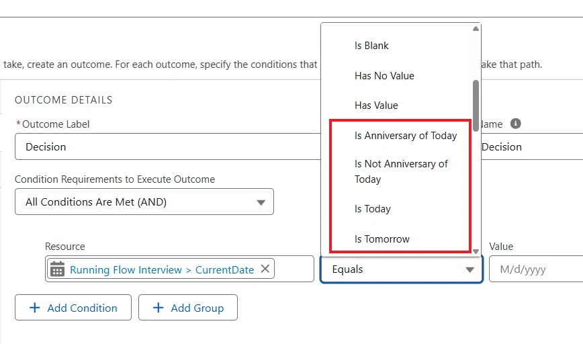Open the Equals operator dropdown
The width and height of the screenshot is (583, 344).
(x=402, y=269)
